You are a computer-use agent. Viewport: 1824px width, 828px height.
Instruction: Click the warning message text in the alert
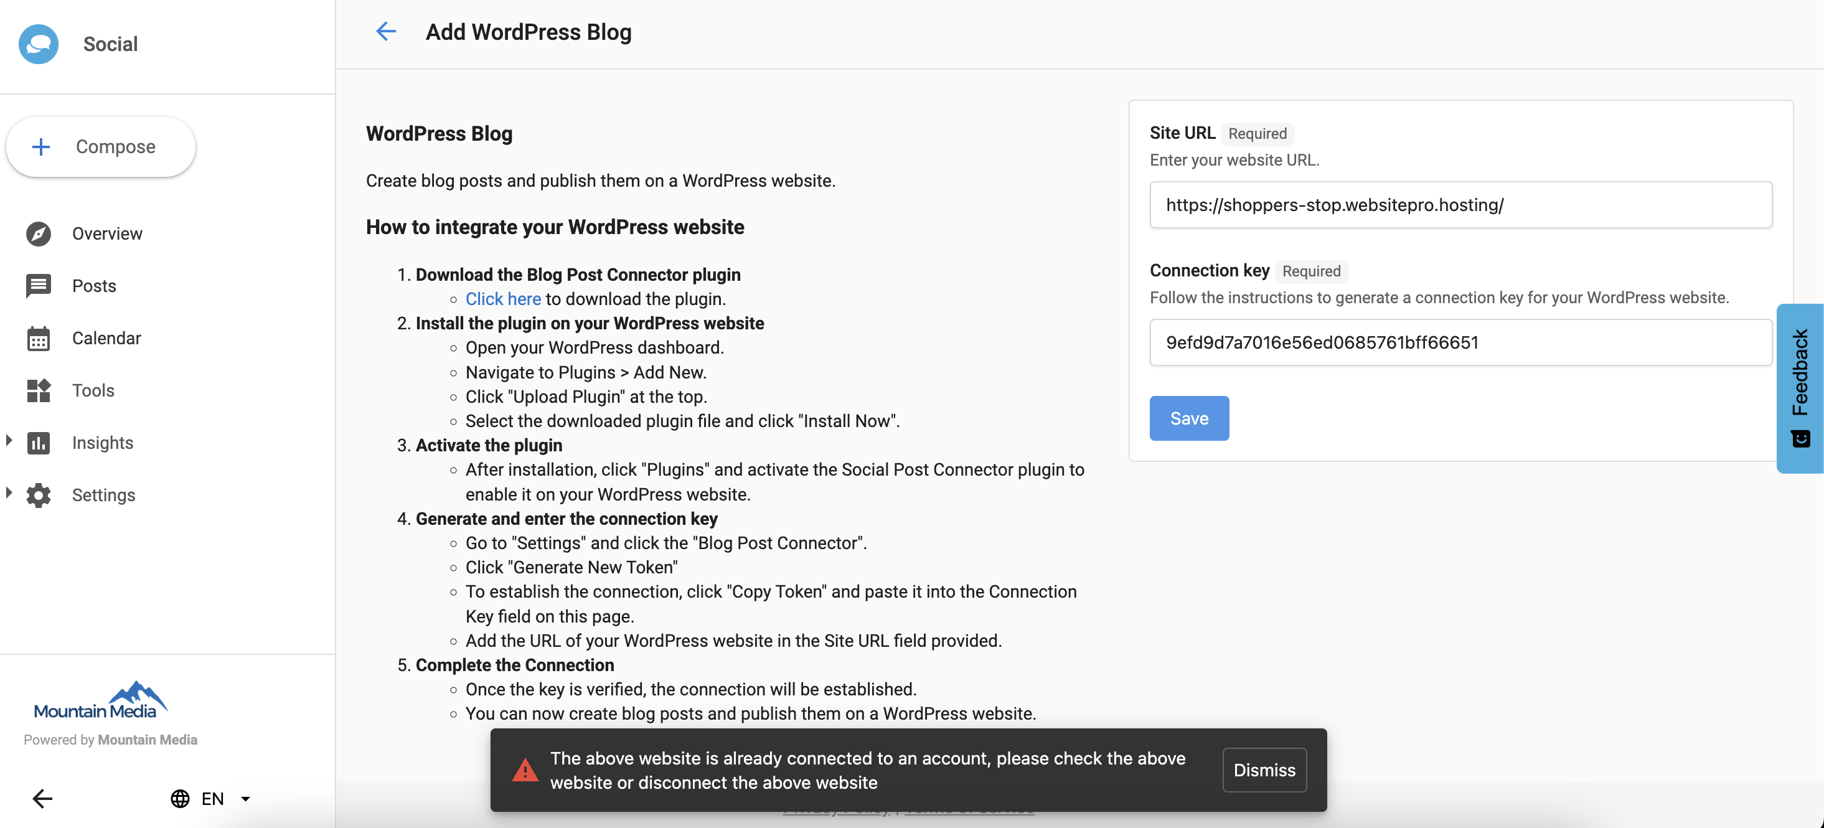coord(867,770)
